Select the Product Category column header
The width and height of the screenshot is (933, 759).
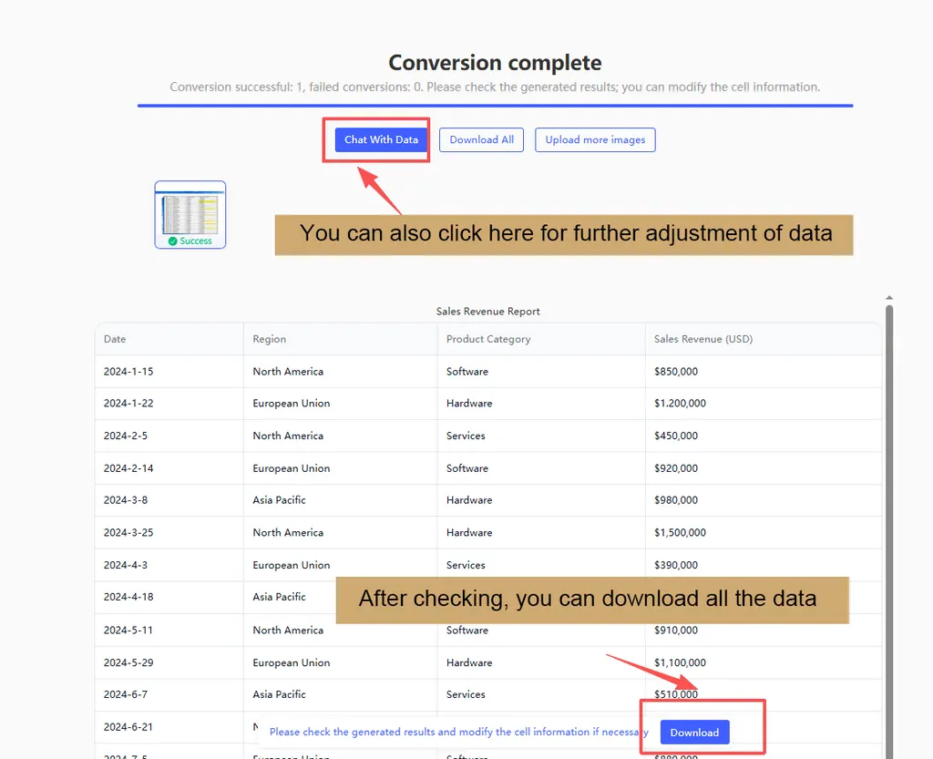coord(488,339)
